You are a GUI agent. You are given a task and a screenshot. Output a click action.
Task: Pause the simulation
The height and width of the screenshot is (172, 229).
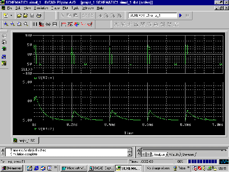pos(187,15)
